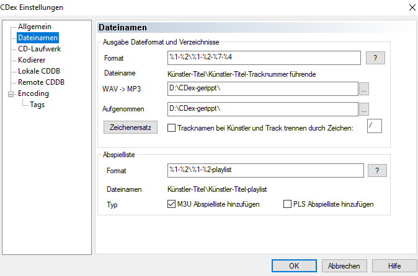Browse for the Aufgenommen recording folder
418x276 pixels.
coord(365,109)
